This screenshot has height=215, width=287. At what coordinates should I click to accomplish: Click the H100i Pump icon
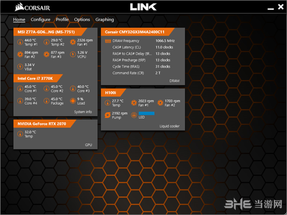[x=108, y=115]
